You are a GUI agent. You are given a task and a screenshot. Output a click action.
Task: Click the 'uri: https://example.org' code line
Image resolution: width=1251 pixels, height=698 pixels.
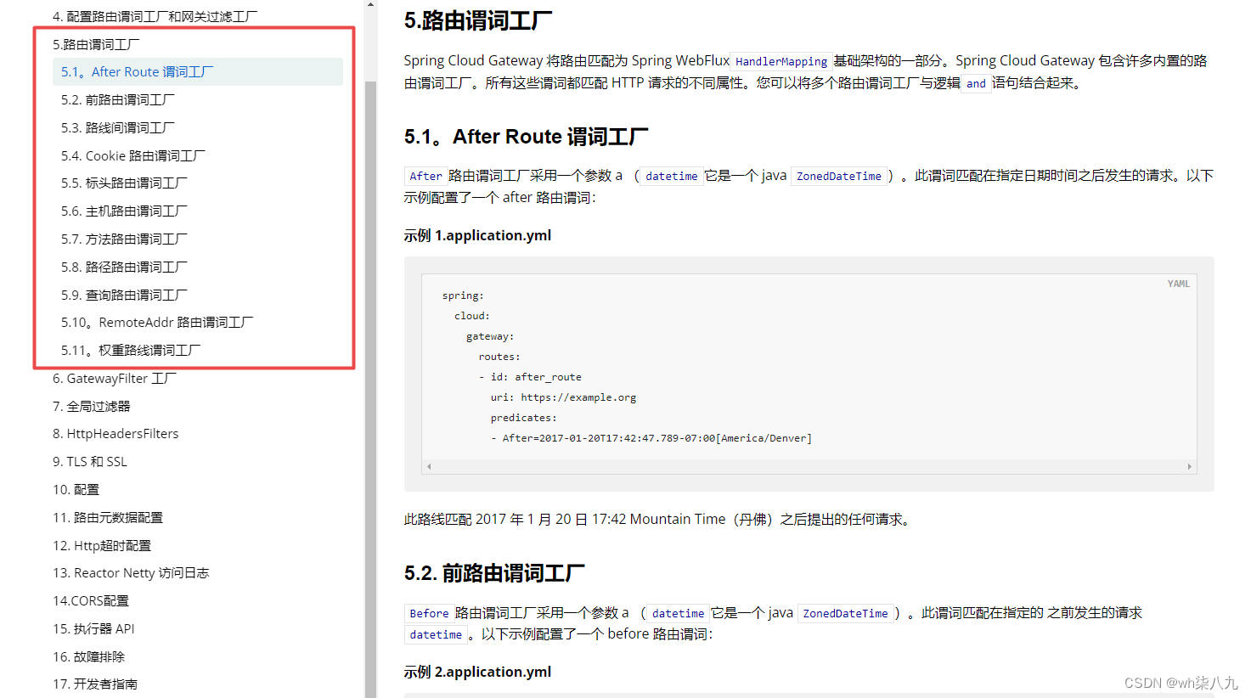click(x=563, y=397)
